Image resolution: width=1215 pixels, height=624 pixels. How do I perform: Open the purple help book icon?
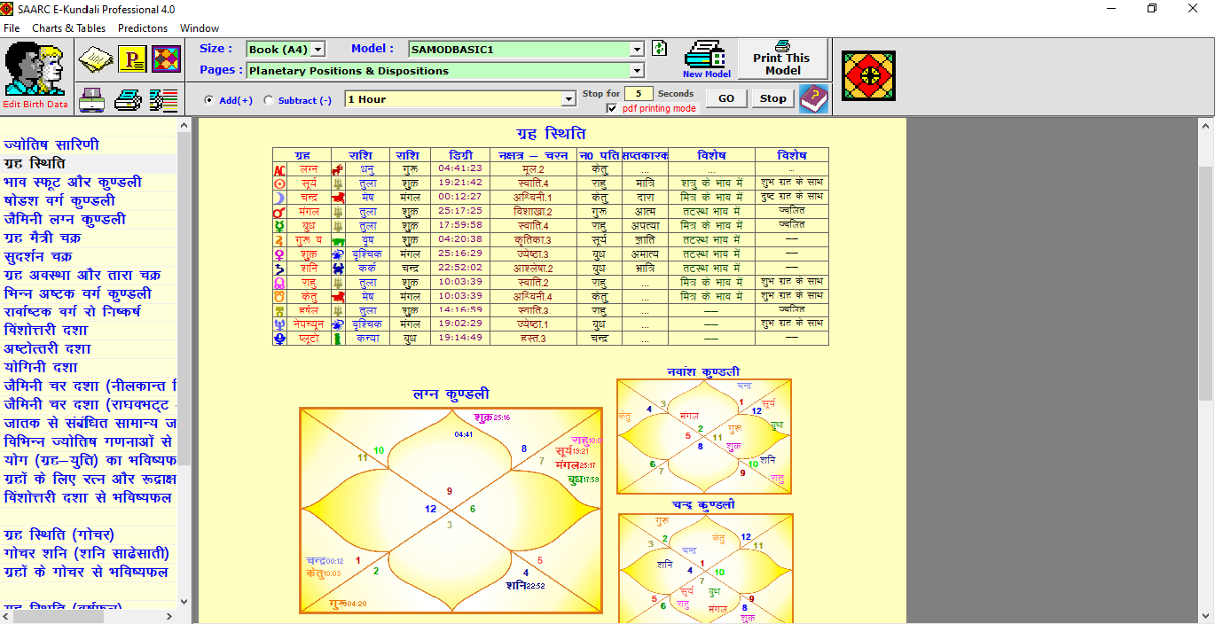click(813, 98)
